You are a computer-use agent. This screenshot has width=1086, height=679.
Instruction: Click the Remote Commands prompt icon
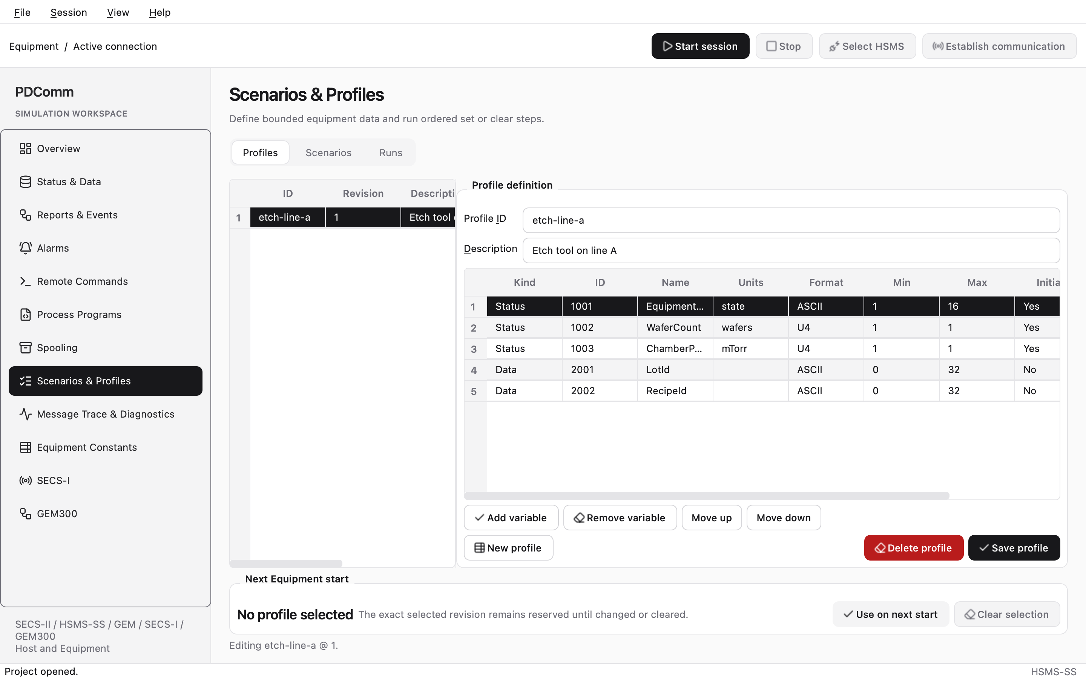(x=26, y=281)
